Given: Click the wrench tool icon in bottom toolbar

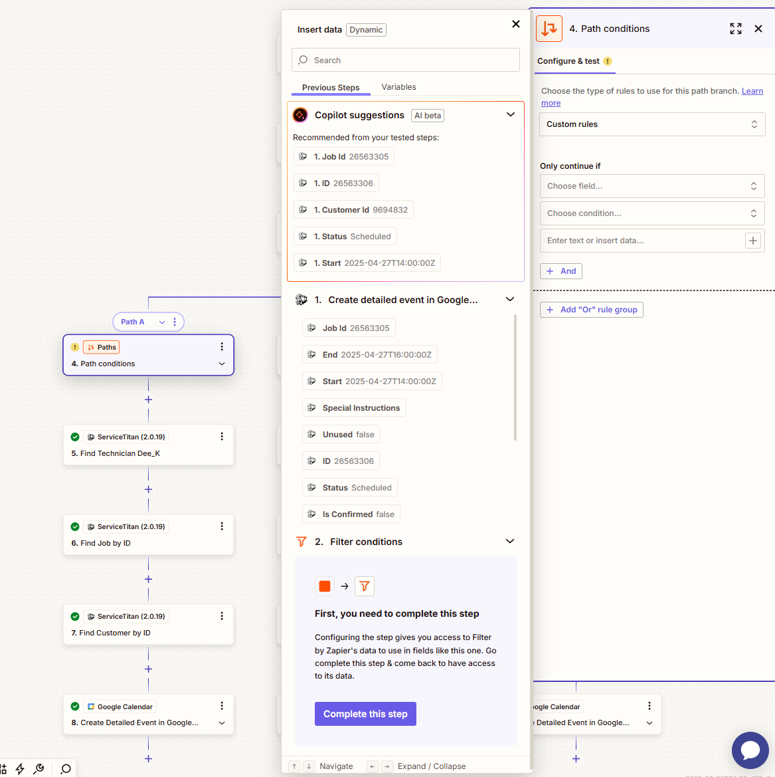Looking at the screenshot, I should point(39,769).
